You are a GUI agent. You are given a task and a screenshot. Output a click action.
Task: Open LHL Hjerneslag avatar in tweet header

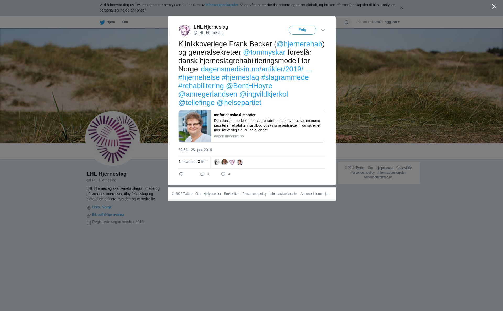(x=185, y=31)
